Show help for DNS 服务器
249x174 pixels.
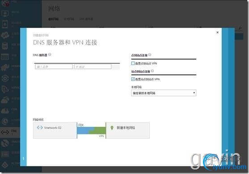point(50,55)
